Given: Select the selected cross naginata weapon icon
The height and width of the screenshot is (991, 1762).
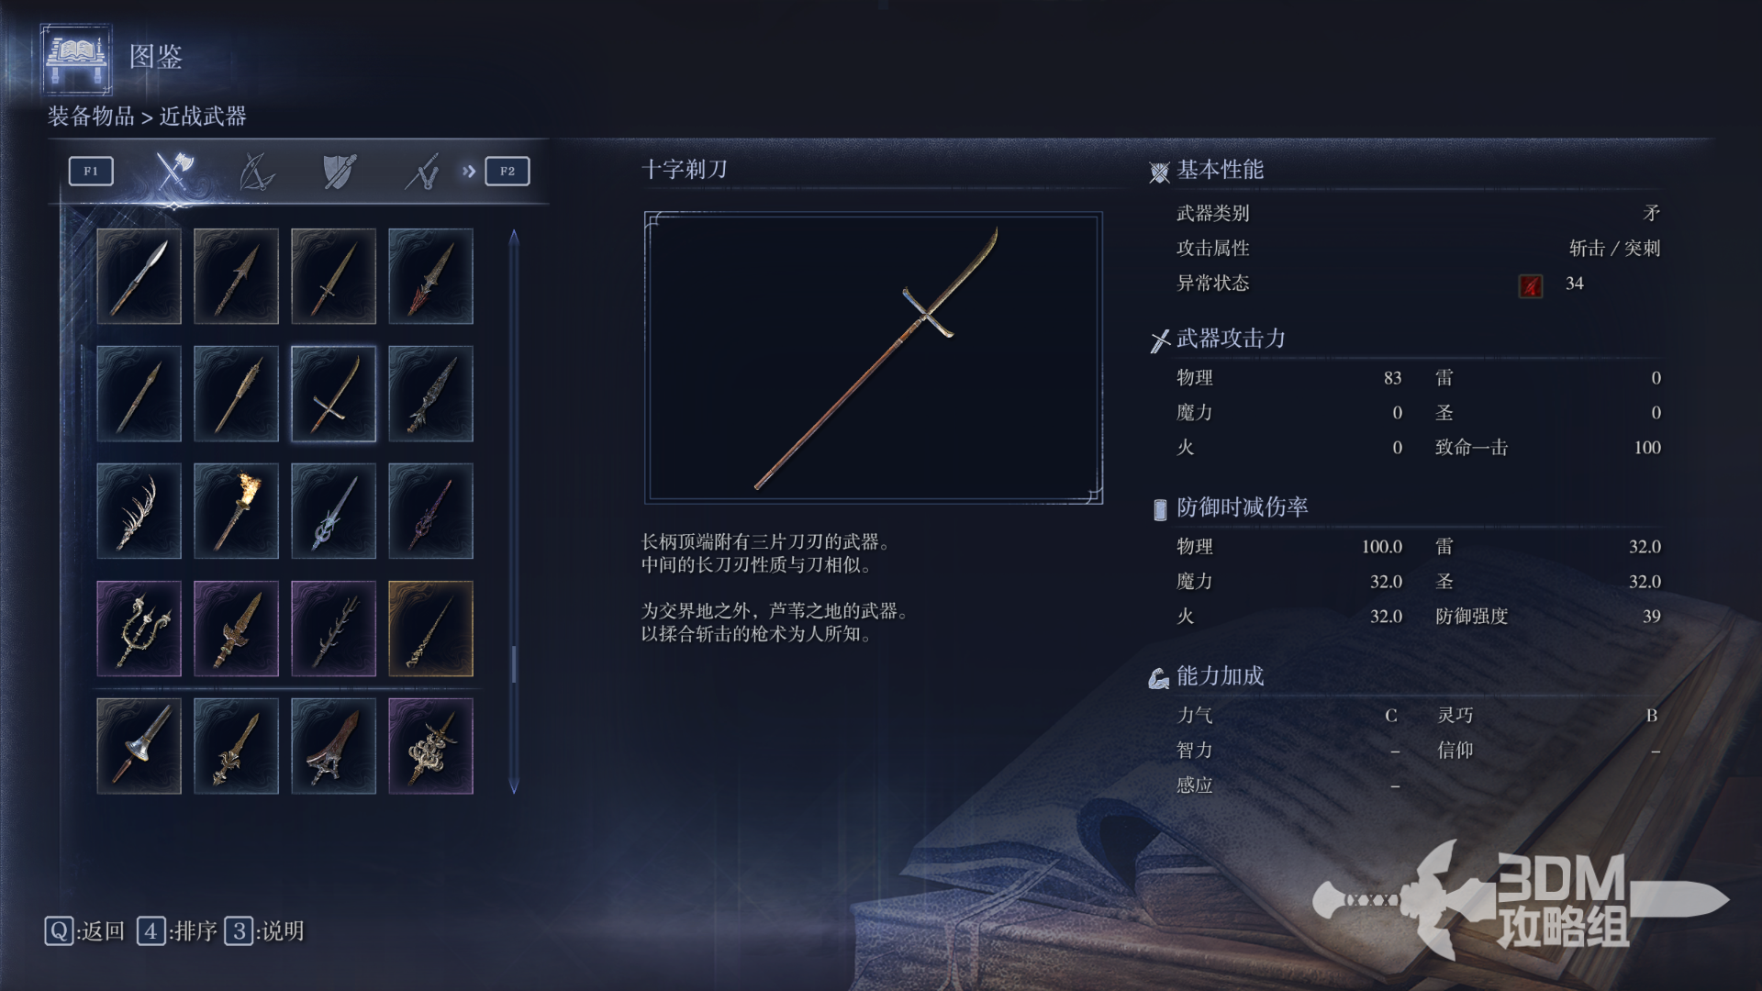Looking at the screenshot, I should click(x=333, y=394).
